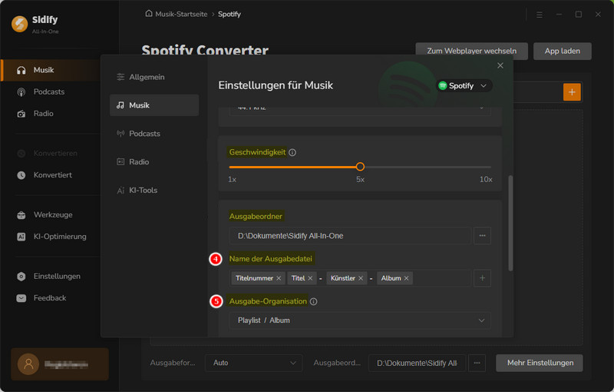Viewport: 614px width, 392px height.
Task: Open Radio in the main sidebar
Action: [43, 114]
